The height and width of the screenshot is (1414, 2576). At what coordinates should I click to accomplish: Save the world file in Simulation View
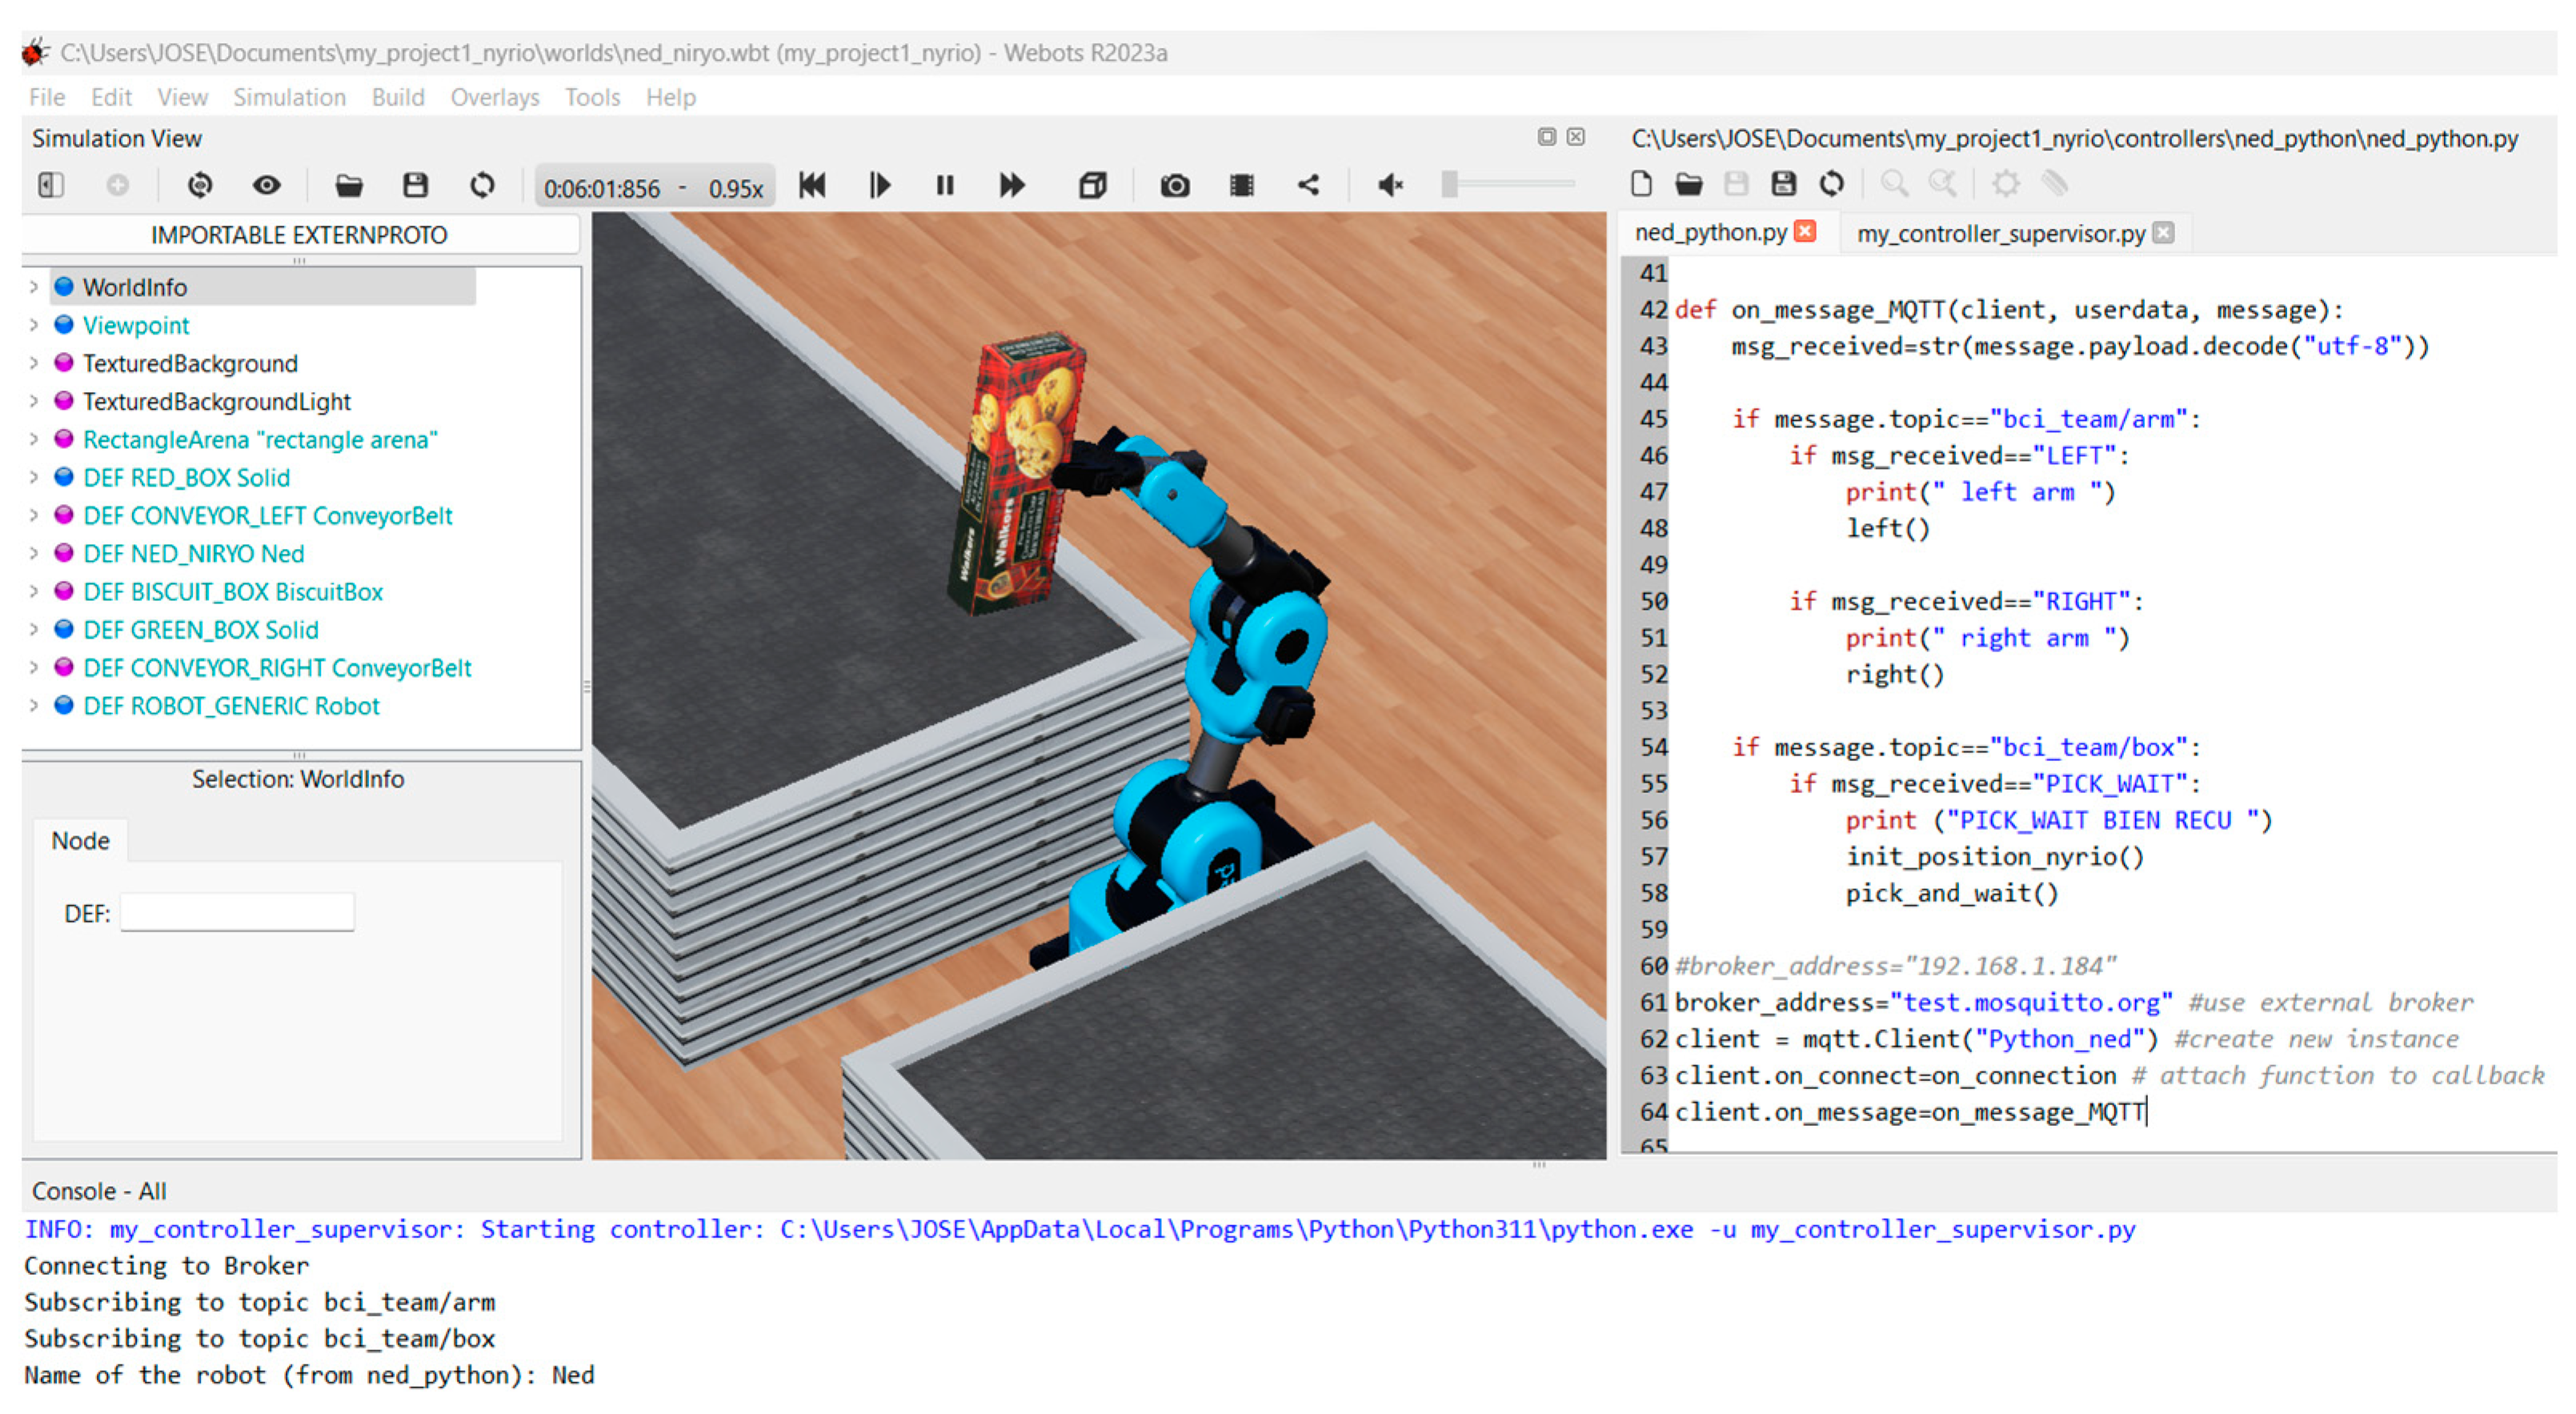(x=415, y=185)
